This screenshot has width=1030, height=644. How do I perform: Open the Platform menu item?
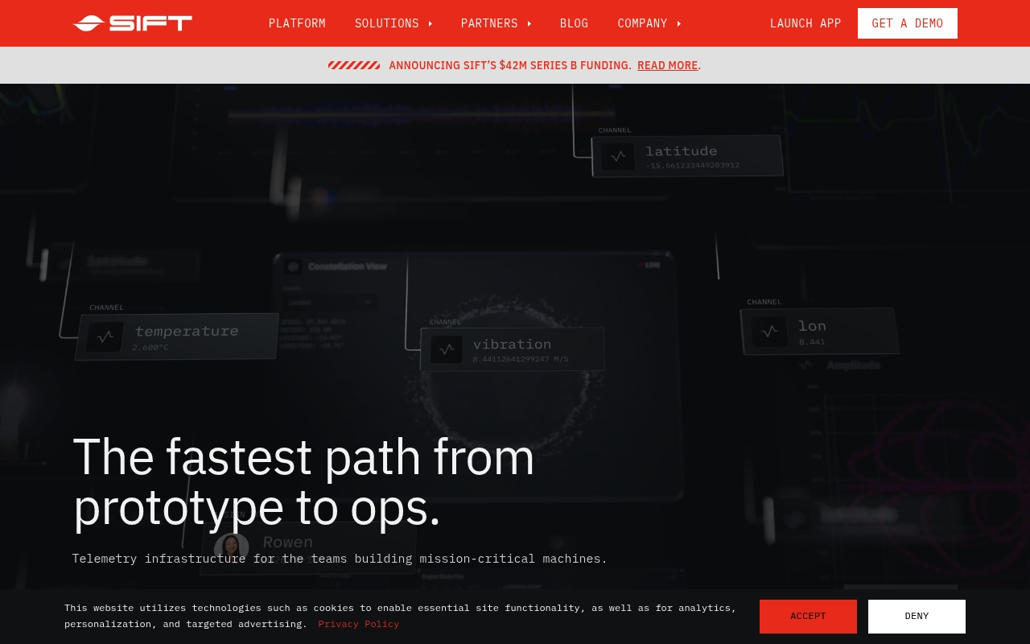297,23
